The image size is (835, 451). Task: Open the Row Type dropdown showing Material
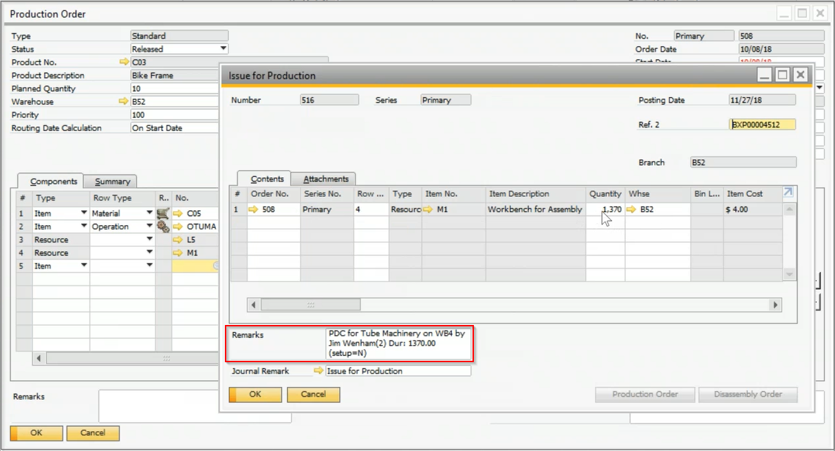149,213
